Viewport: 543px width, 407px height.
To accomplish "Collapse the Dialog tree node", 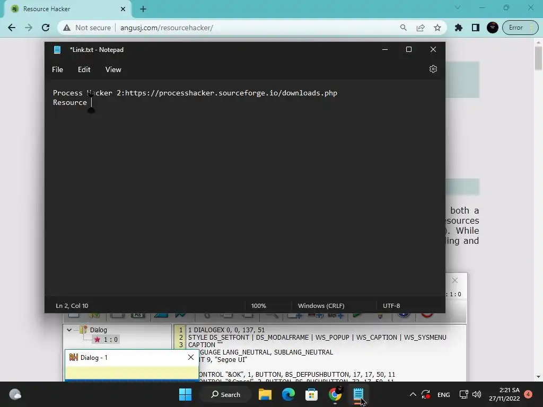I will 69,330.
